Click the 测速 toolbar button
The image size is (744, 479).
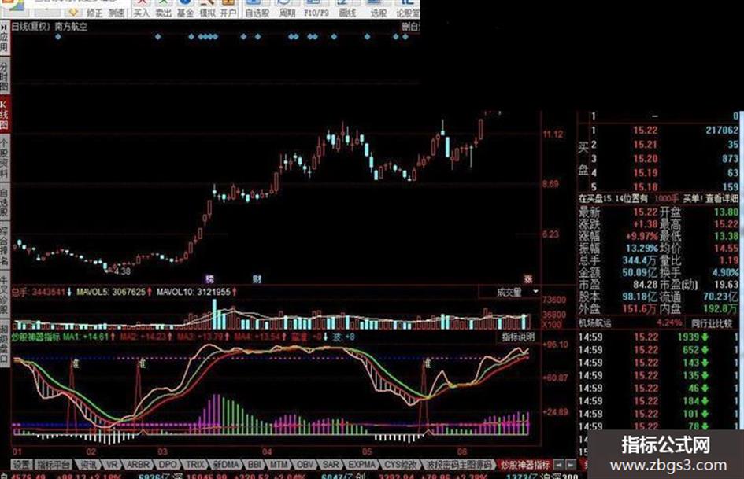pyautogui.click(x=116, y=13)
